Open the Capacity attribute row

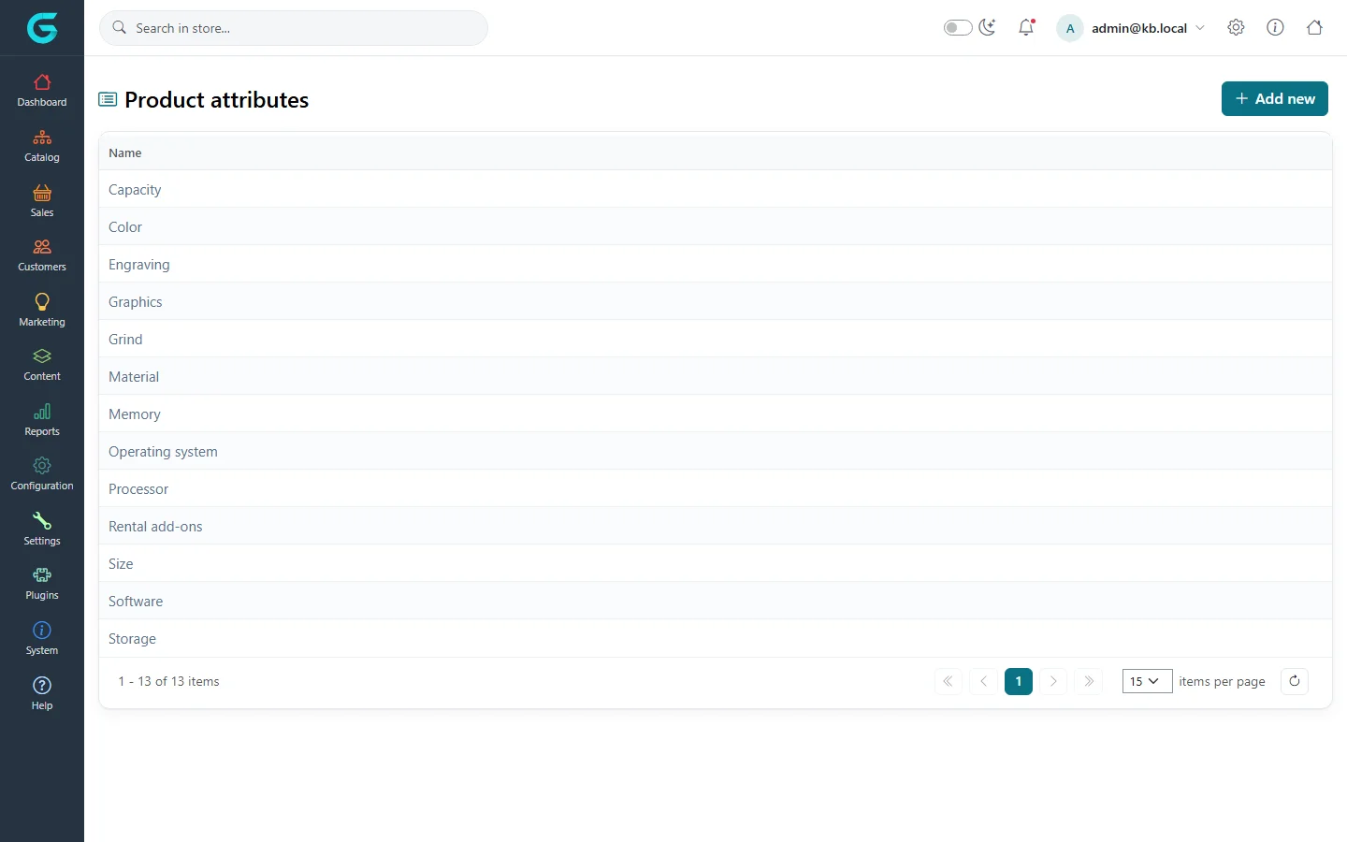click(716, 189)
